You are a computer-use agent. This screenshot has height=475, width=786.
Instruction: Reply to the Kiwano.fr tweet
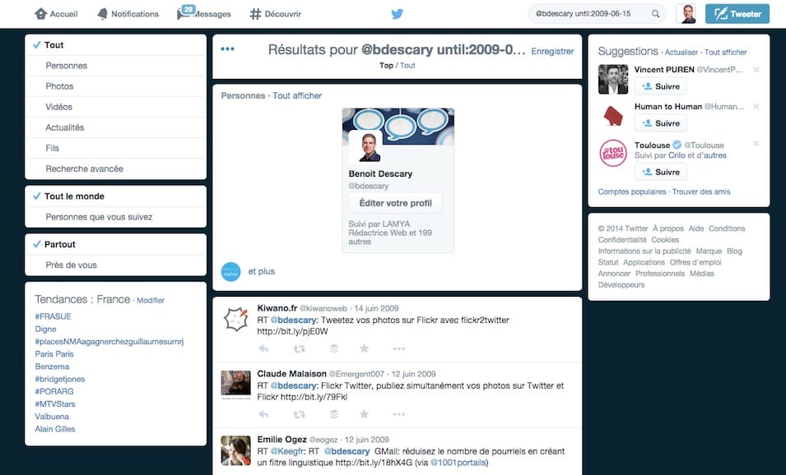(x=263, y=348)
